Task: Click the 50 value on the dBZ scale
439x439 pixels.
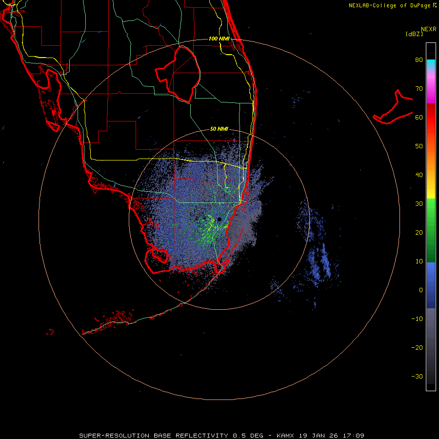Action: [419, 146]
